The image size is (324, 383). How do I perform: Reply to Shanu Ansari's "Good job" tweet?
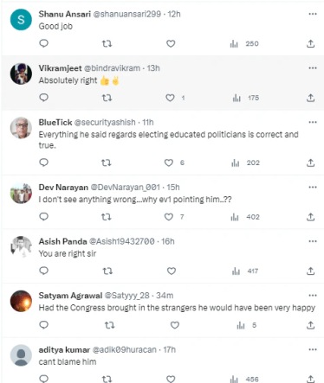coord(43,43)
